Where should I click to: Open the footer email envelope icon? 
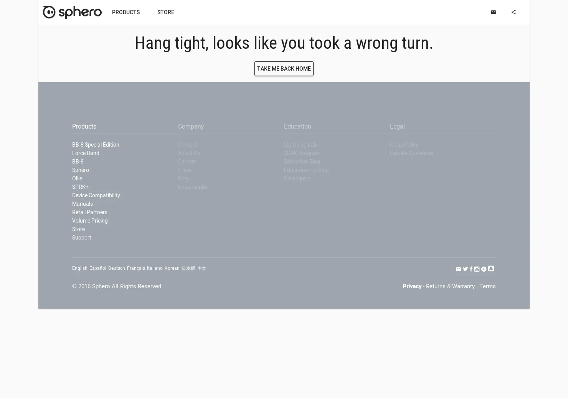click(x=458, y=269)
